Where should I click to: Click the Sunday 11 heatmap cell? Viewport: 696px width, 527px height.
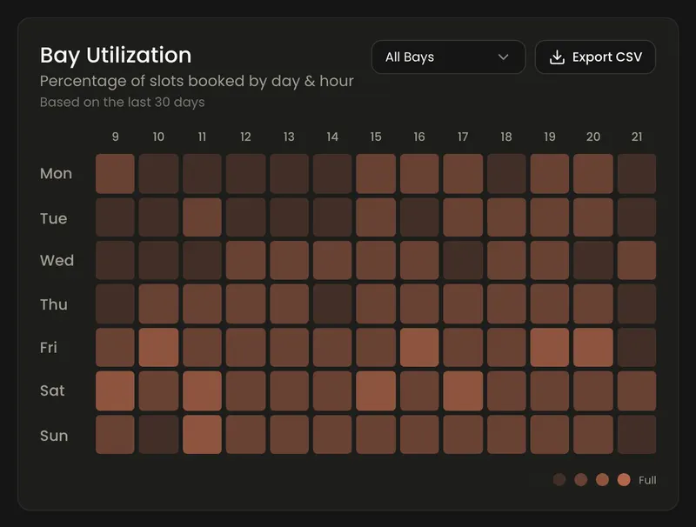point(202,434)
